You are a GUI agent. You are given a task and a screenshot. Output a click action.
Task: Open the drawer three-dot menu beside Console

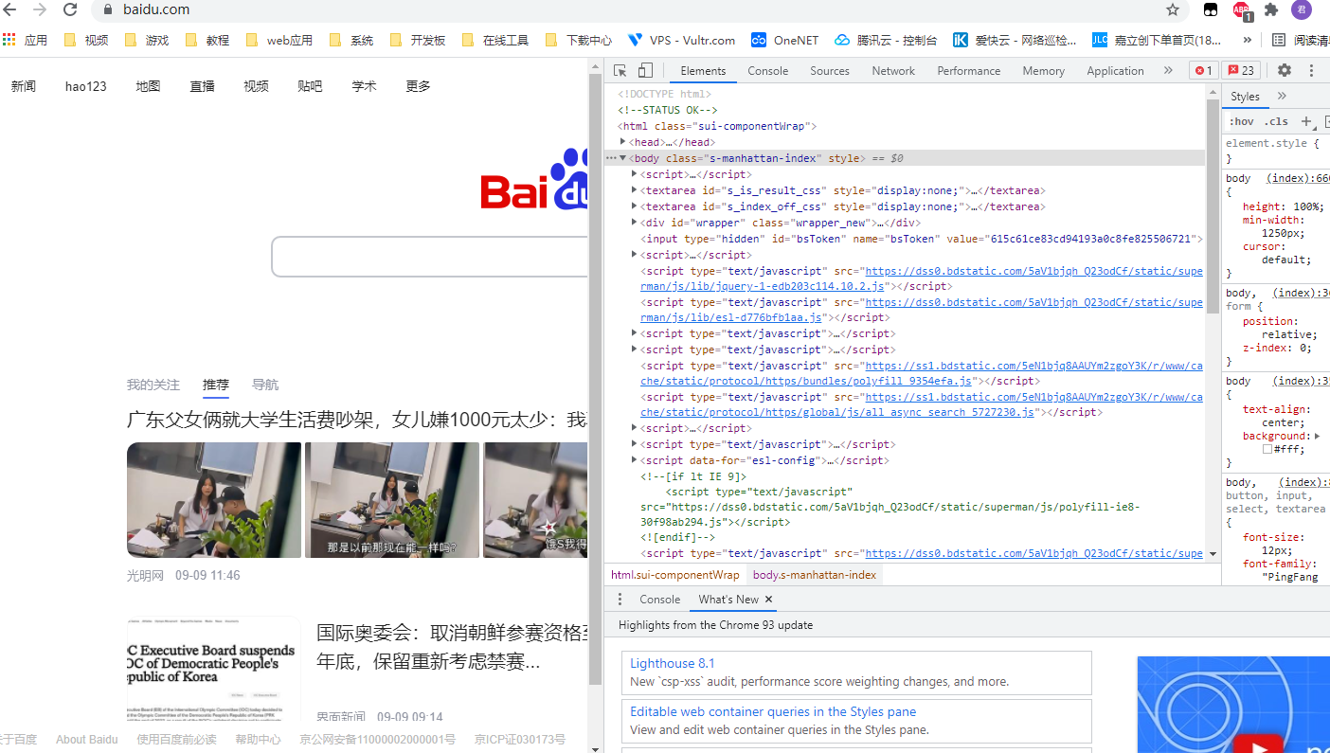[620, 600]
